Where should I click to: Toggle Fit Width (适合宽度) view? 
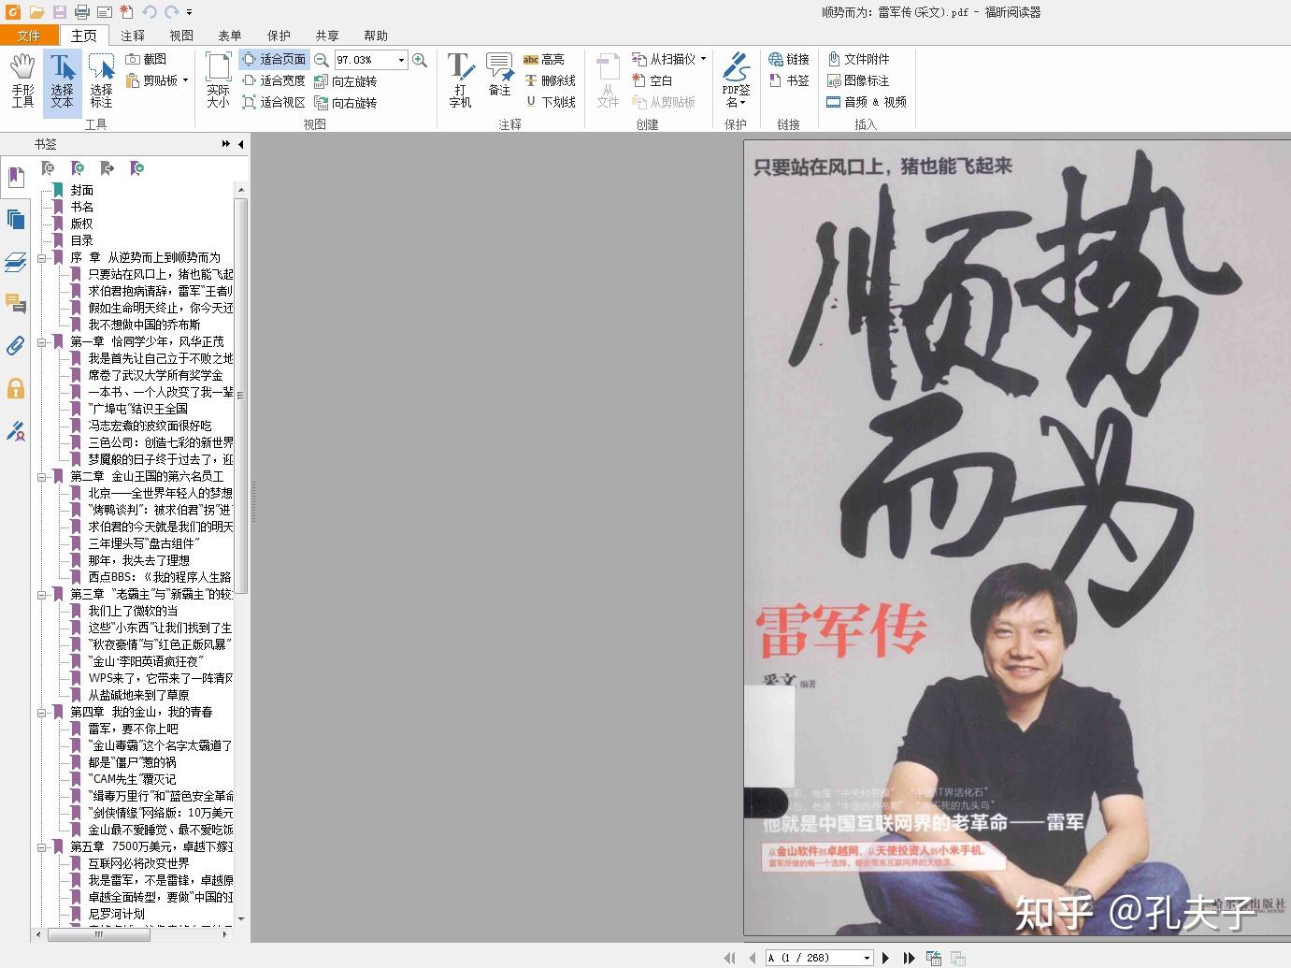pyautogui.click(x=274, y=80)
